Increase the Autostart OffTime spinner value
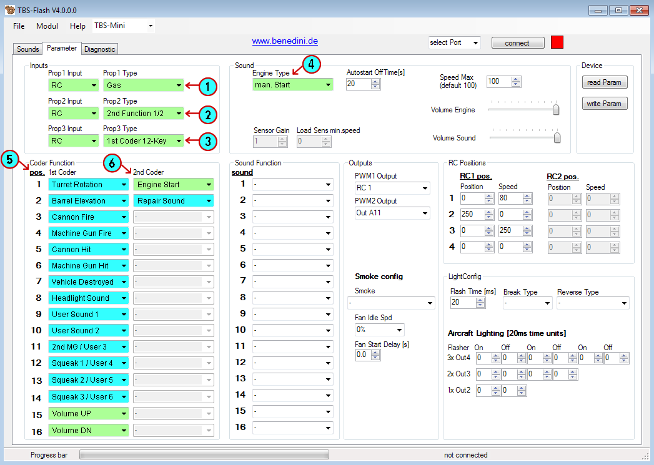 [376, 81]
